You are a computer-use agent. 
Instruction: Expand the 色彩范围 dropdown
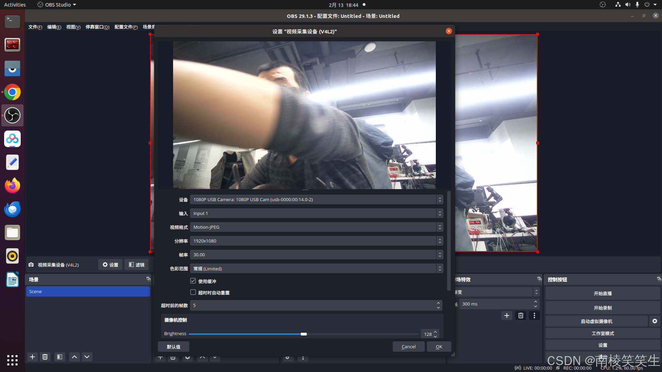click(x=316, y=269)
